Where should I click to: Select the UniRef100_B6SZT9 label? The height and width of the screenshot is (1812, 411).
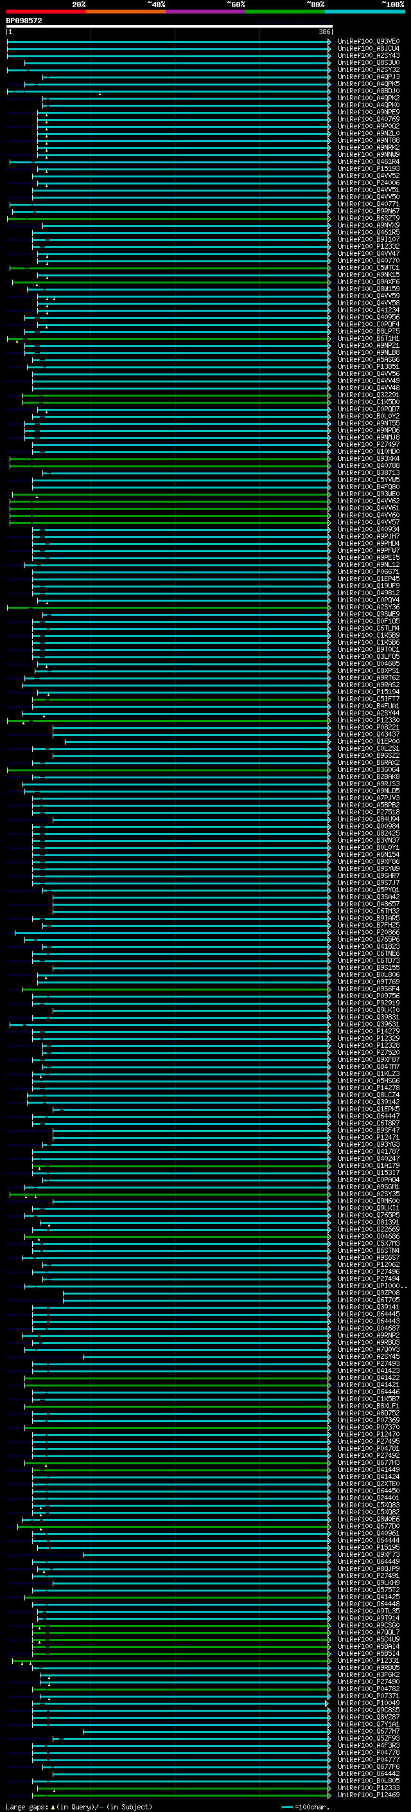click(x=369, y=218)
